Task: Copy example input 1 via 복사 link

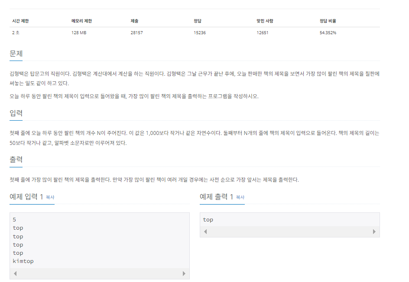Action: coord(50,197)
